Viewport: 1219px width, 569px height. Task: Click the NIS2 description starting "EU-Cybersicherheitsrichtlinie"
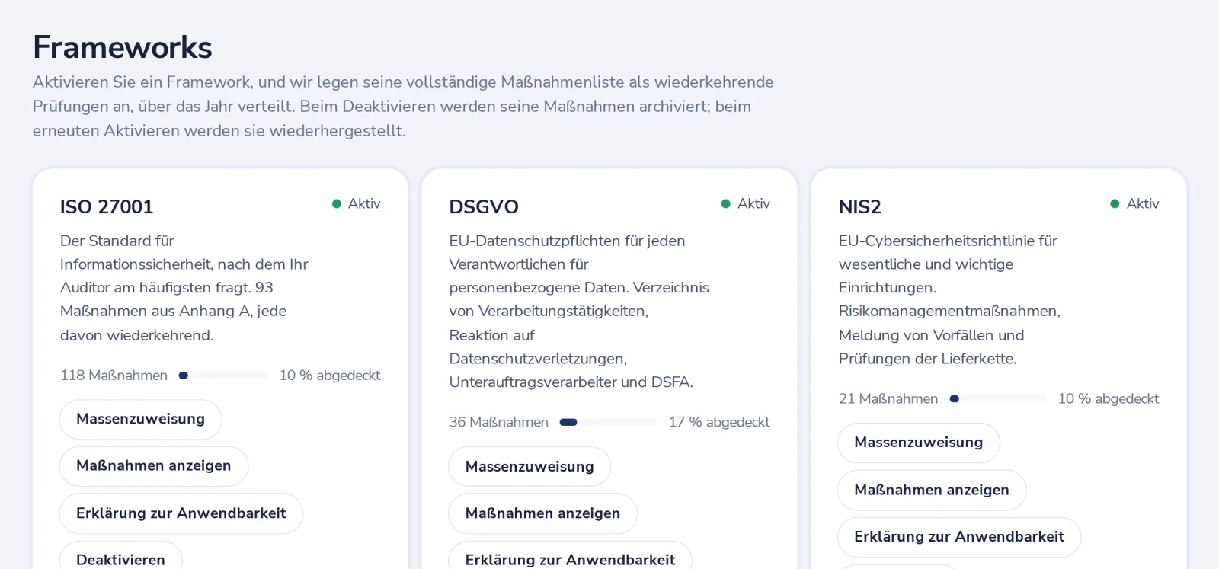(x=949, y=300)
